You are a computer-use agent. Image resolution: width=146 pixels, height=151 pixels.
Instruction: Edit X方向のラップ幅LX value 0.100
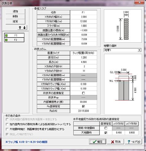(x=83, y=84)
